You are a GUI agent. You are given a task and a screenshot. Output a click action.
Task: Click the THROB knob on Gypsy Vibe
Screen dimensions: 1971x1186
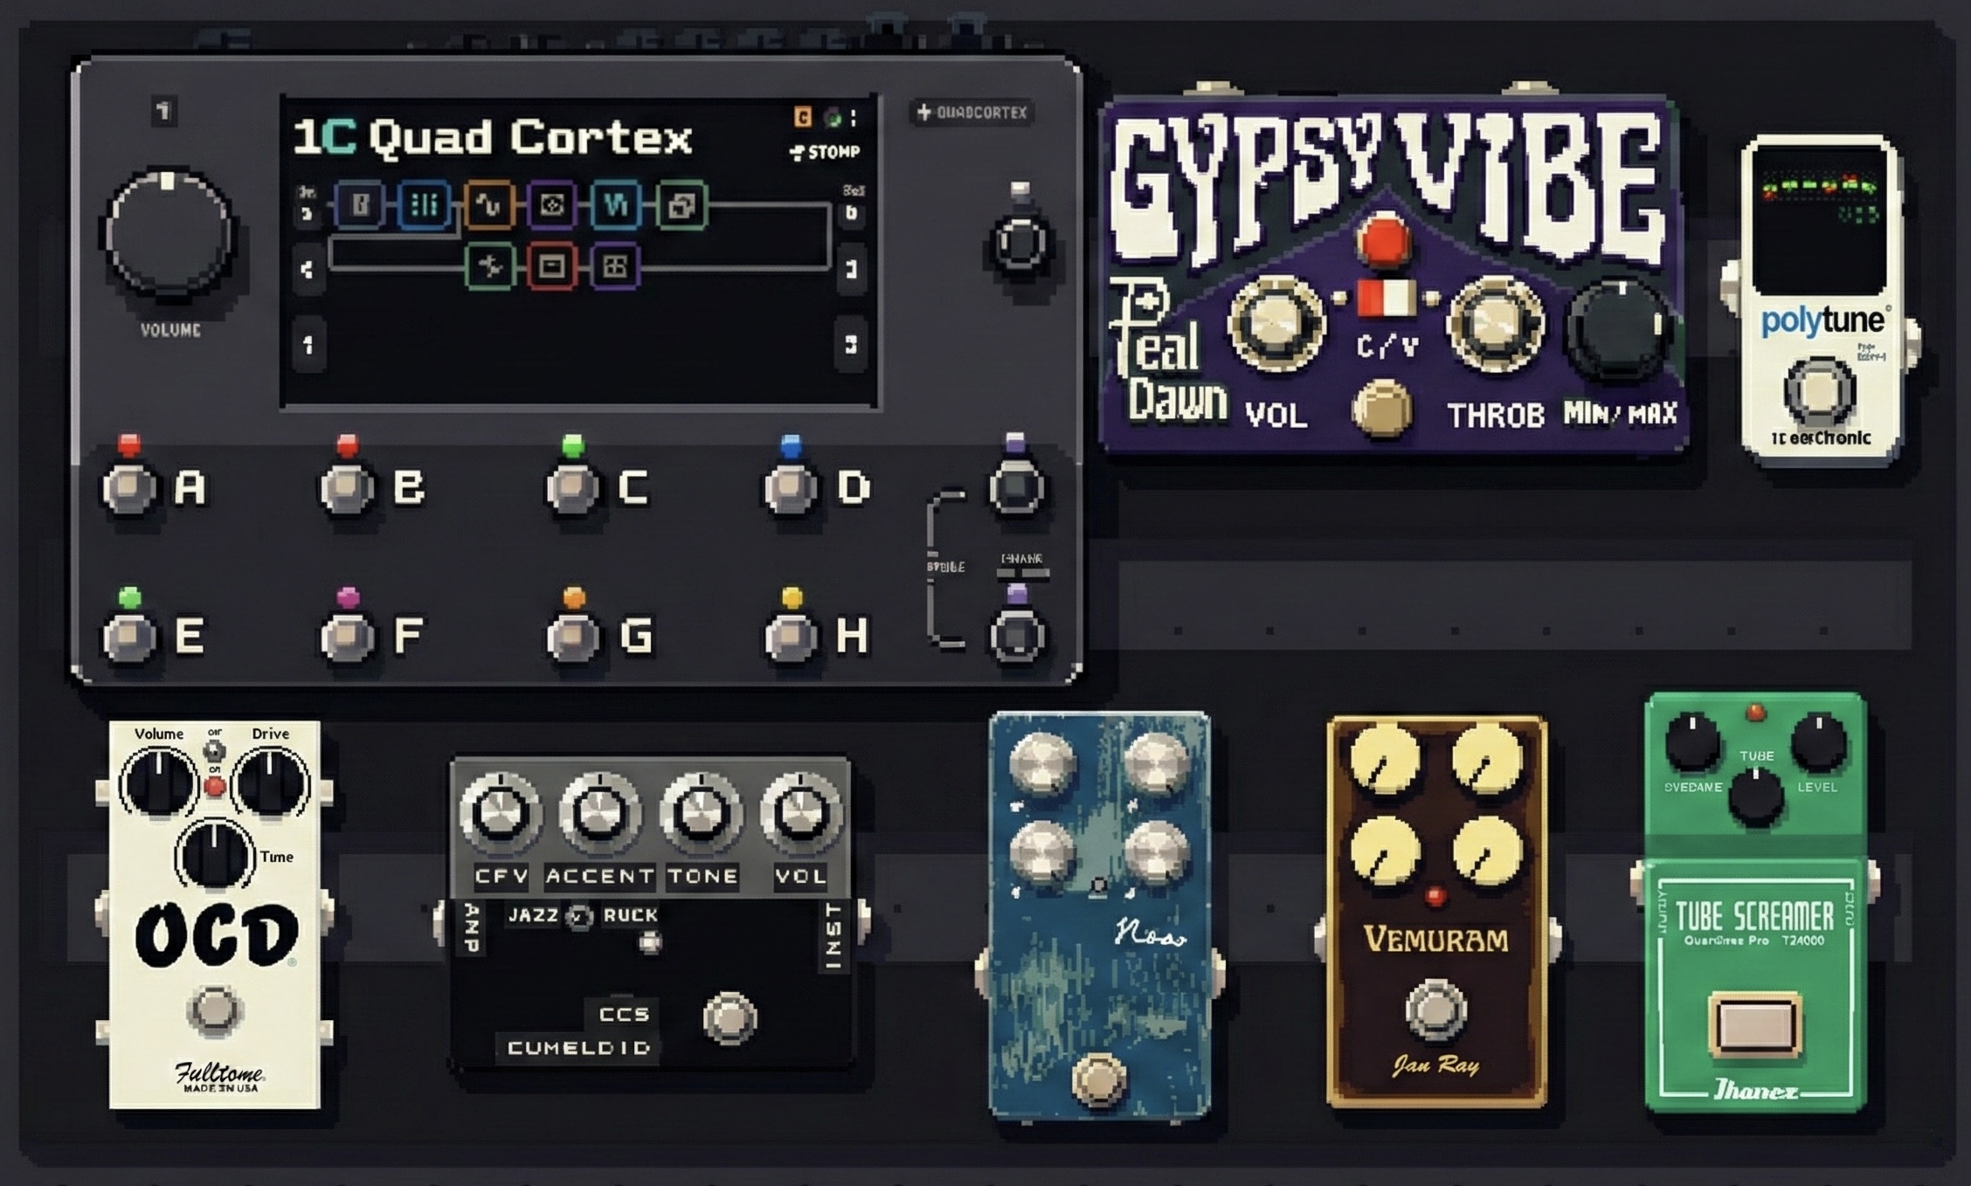(1495, 324)
